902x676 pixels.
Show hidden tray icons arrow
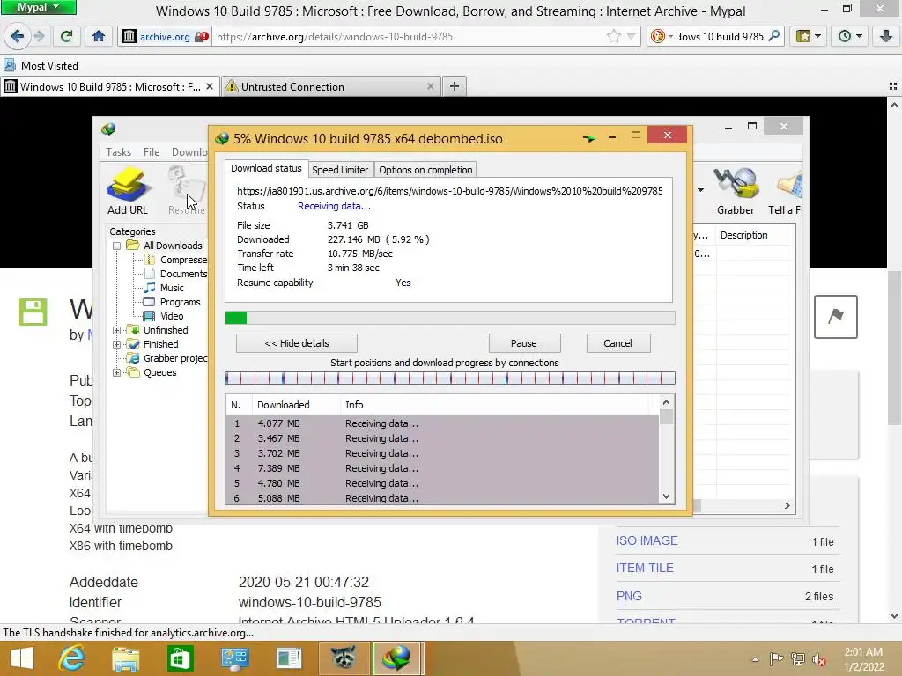pyautogui.click(x=755, y=659)
